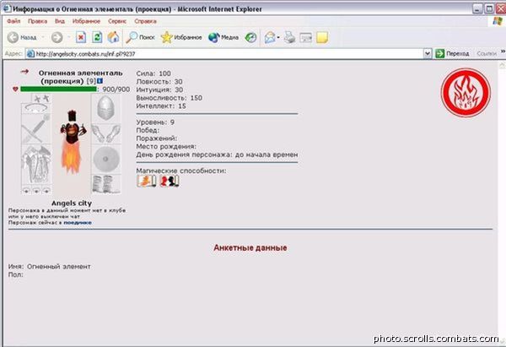Image resolution: width=506 pixels, height=347 pixels.
Task: Open the Поиск search pane
Action: pos(140,37)
